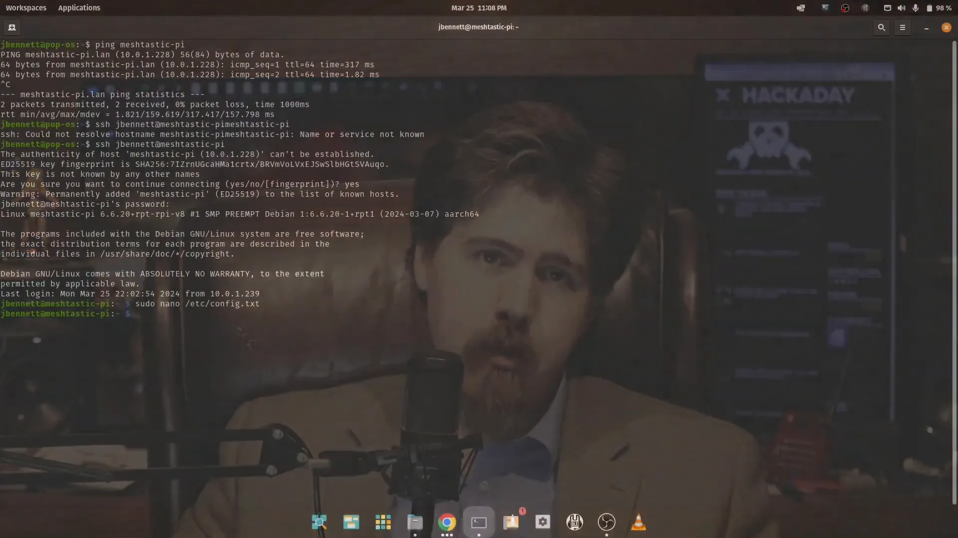Open the Applications menu
Screen dimensions: 958x538
[x=79, y=8]
